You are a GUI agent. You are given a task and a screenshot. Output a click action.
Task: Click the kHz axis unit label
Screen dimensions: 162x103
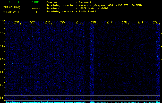tap(2, 21)
